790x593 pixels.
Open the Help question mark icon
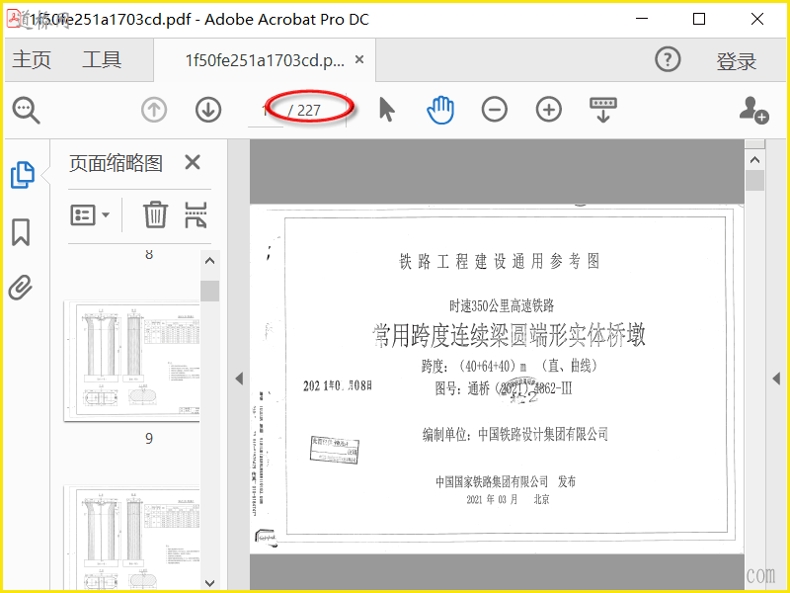(668, 59)
